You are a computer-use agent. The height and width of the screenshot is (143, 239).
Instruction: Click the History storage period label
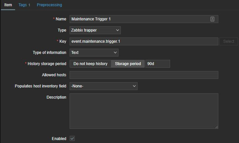point(47,64)
